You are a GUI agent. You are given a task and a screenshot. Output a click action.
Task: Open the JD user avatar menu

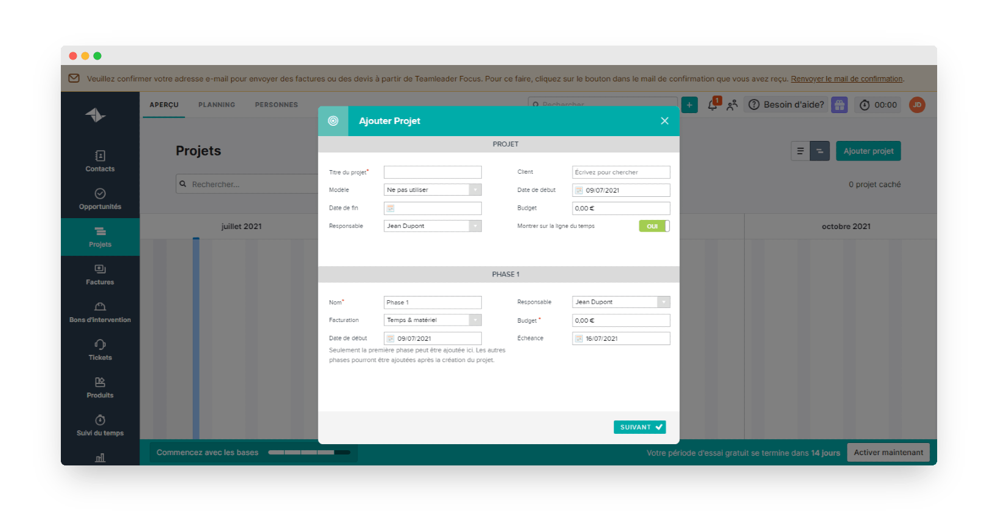(917, 105)
